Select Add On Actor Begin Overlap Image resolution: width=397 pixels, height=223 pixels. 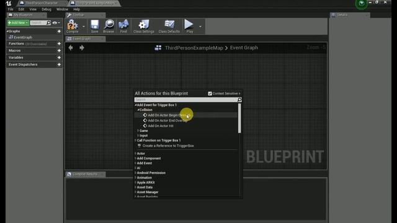click(186, 115)
